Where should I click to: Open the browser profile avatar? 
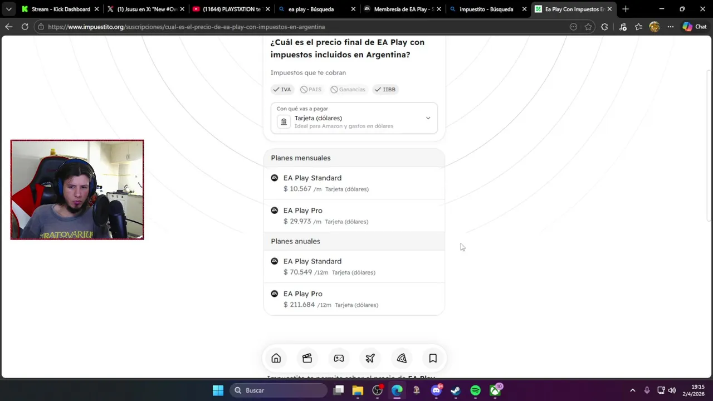[655, 27]
